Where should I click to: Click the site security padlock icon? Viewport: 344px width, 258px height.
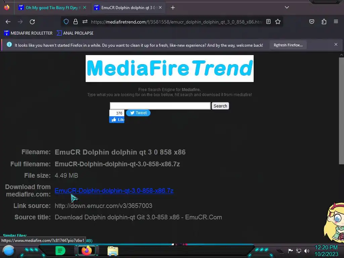[x=76, y=21]
